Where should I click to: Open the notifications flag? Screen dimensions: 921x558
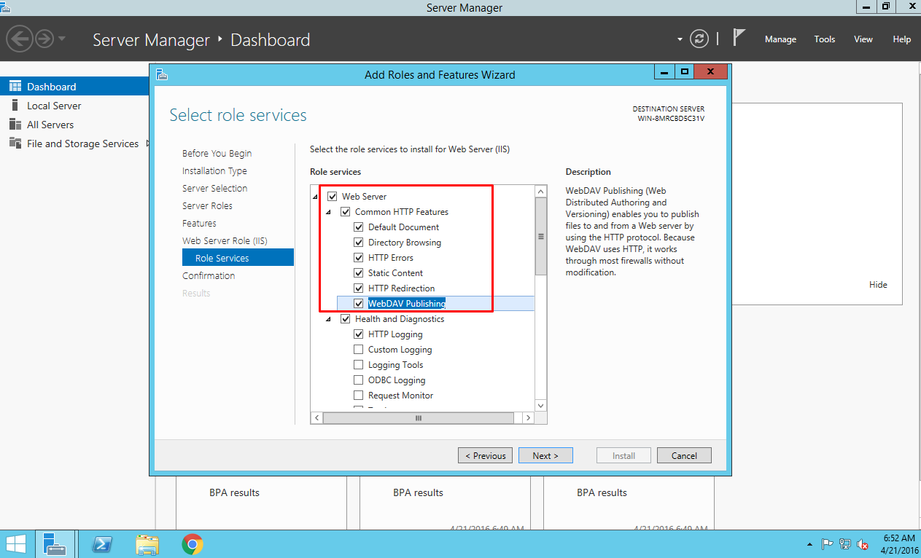tap(739, 38)
